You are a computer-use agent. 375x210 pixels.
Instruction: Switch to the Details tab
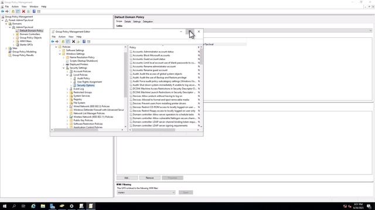128,22
